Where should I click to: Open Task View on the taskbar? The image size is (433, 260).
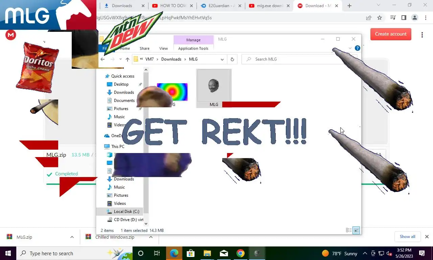[x=157, y=253]
